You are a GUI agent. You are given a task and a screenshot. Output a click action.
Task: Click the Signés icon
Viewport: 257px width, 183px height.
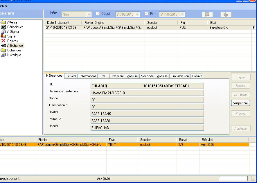click(3, 36)
